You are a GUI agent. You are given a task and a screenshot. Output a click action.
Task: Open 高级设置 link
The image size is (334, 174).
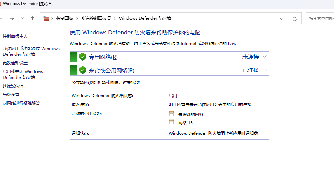tap(11, 94)
